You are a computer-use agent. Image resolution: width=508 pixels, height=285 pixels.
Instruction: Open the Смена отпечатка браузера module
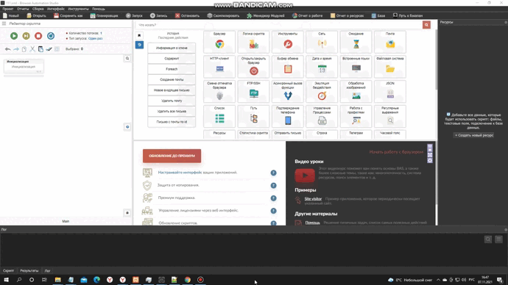coord(219,91)
